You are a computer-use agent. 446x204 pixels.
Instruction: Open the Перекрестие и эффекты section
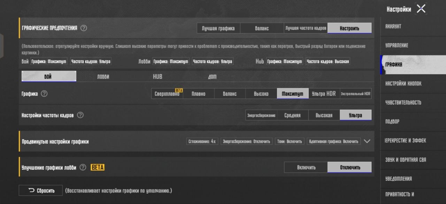413,141
